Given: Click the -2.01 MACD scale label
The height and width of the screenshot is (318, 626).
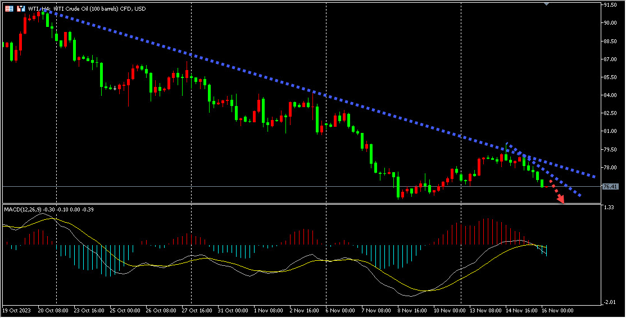Looking at the screenshot, I should [x=610, y=302].
